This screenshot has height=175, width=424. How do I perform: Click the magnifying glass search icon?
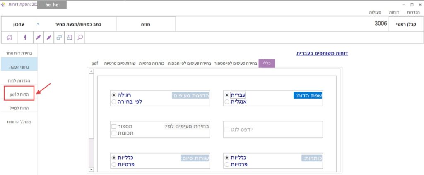pyautogui.click(x=80, y=37)
